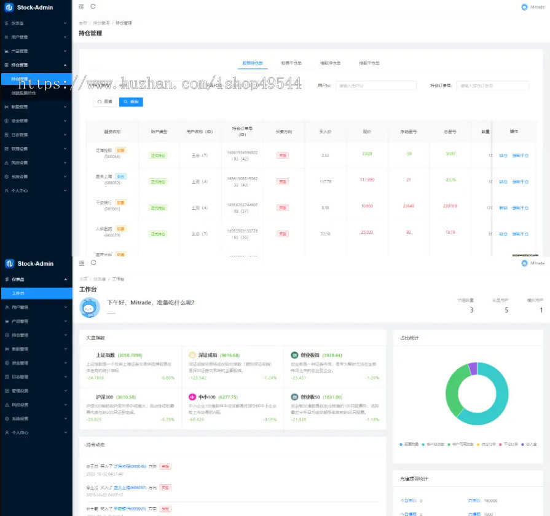Click the 117.990 current price cell
This screenshot has height=516, width=550.
pyautogui.click(x=367, y=180)
